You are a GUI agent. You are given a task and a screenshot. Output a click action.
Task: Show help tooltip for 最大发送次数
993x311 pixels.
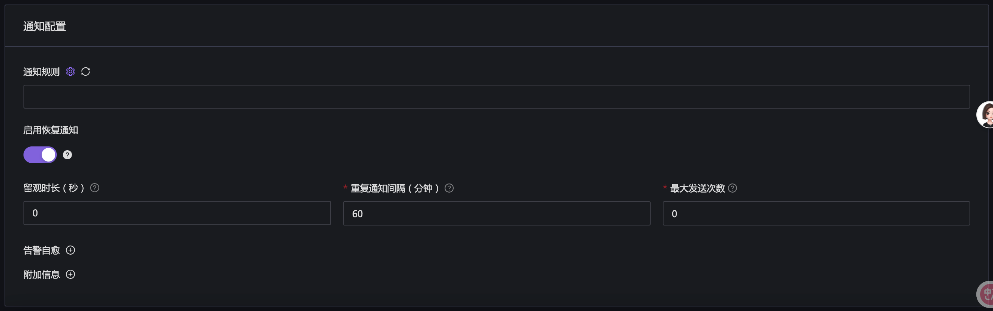click(x=732, y=188)
